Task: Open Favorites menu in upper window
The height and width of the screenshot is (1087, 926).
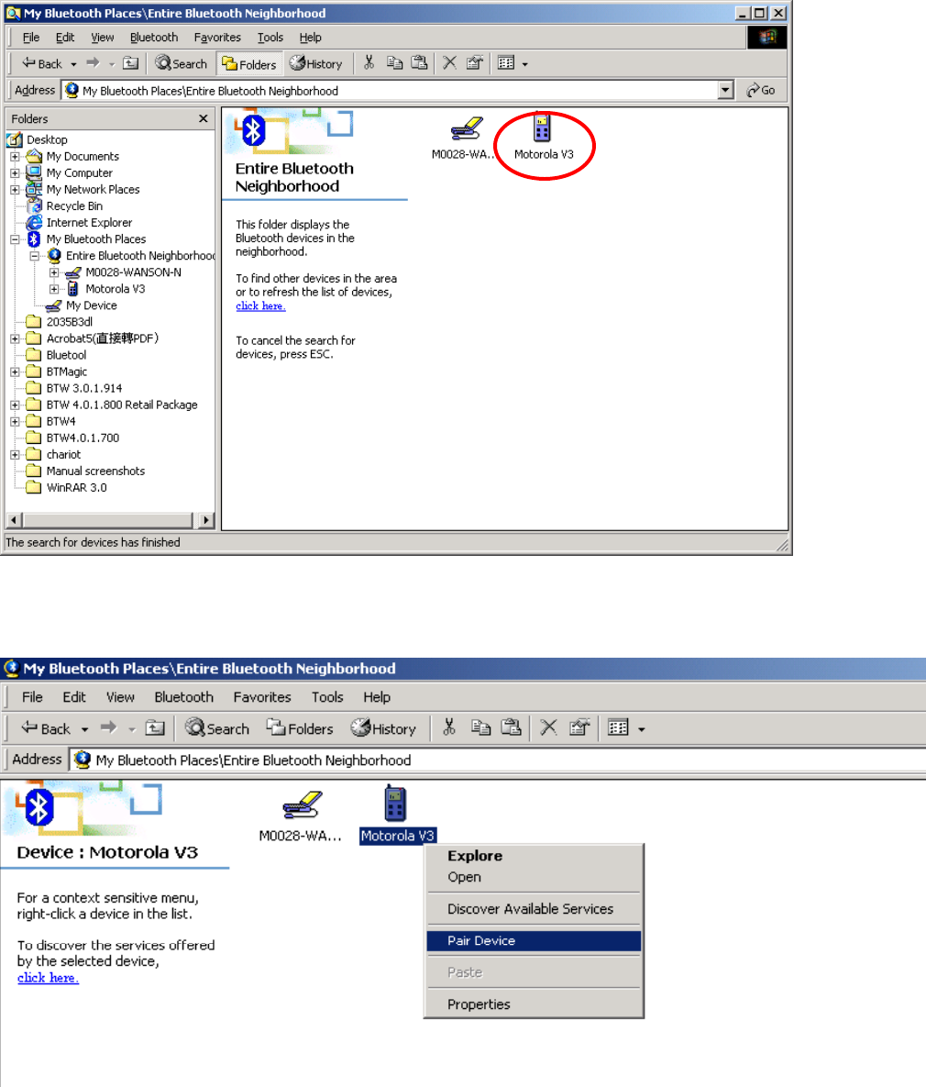Action: (217, 38)
